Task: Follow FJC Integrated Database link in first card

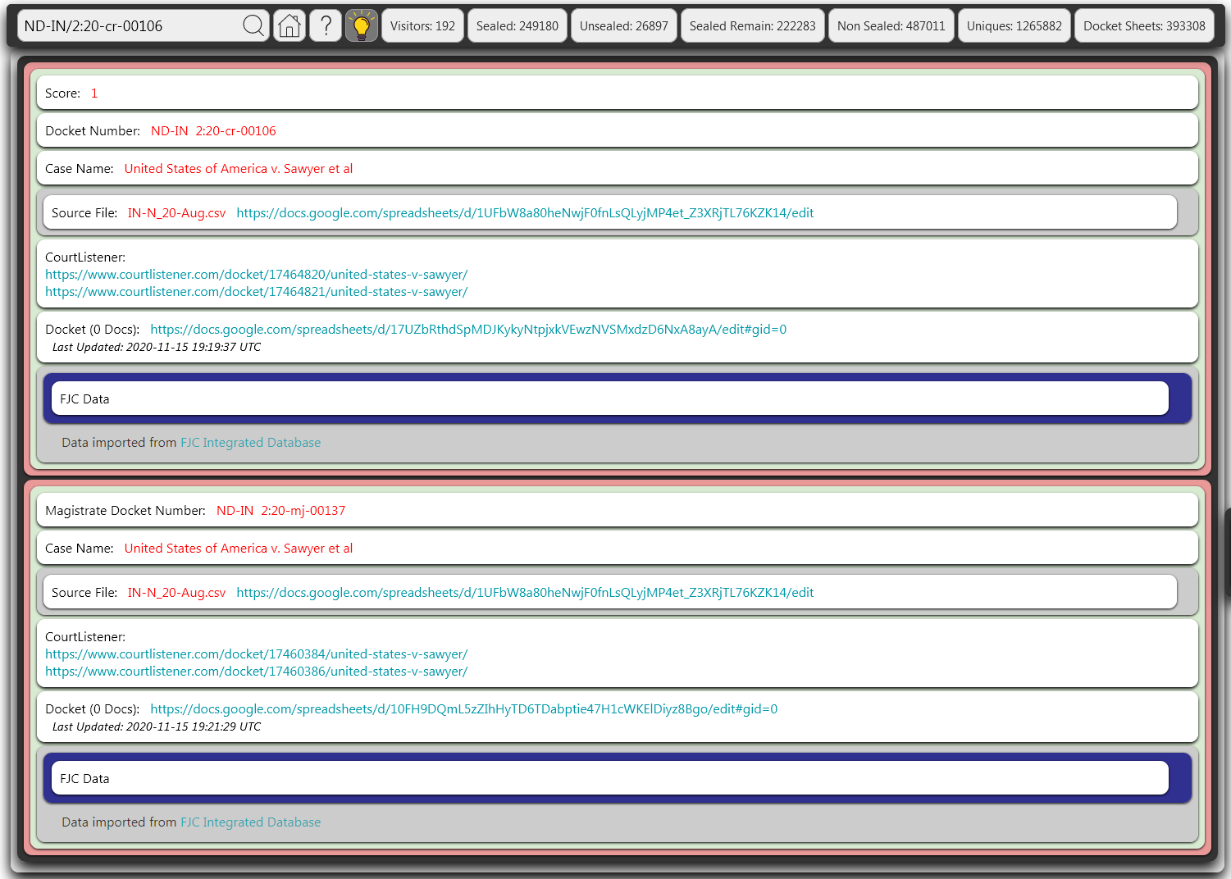Action: click(x=250, y=443)
